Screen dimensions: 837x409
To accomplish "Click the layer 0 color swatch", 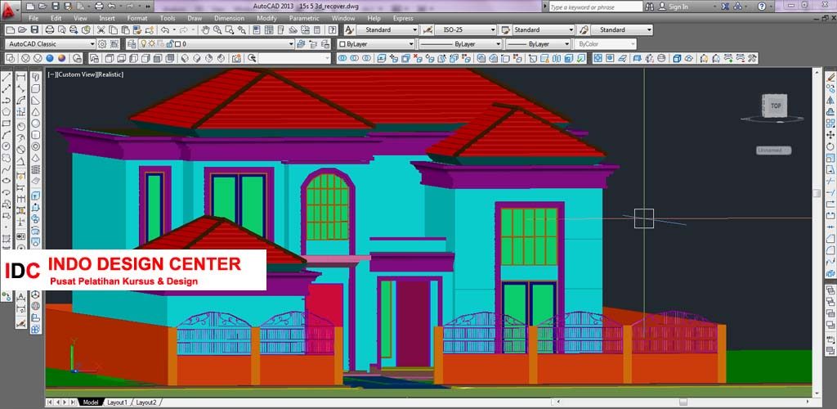I will [x=177, y=44].
